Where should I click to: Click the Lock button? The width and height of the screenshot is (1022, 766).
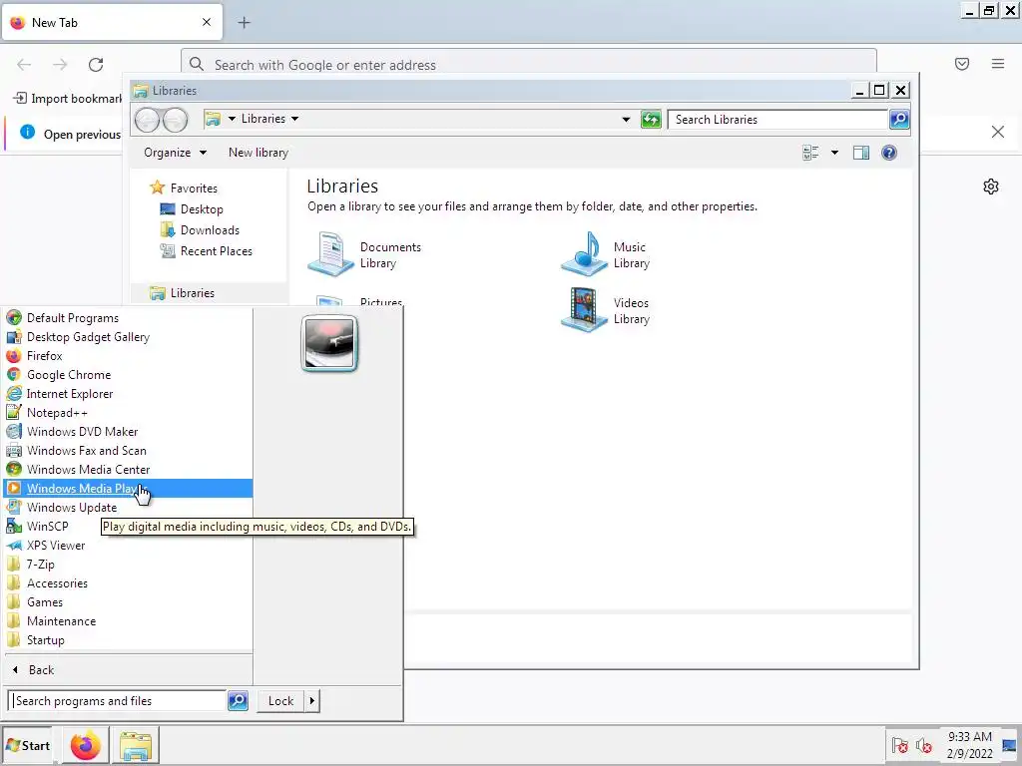click(280, 701)
